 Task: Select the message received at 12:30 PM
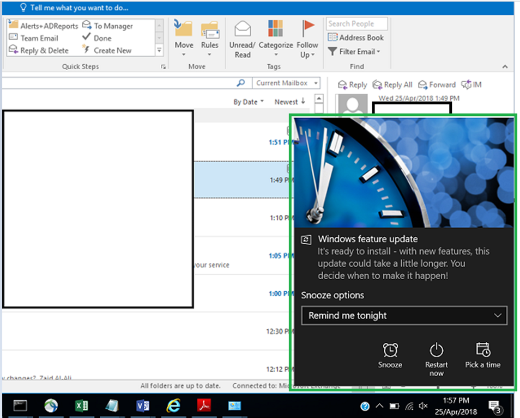point(146,331)
